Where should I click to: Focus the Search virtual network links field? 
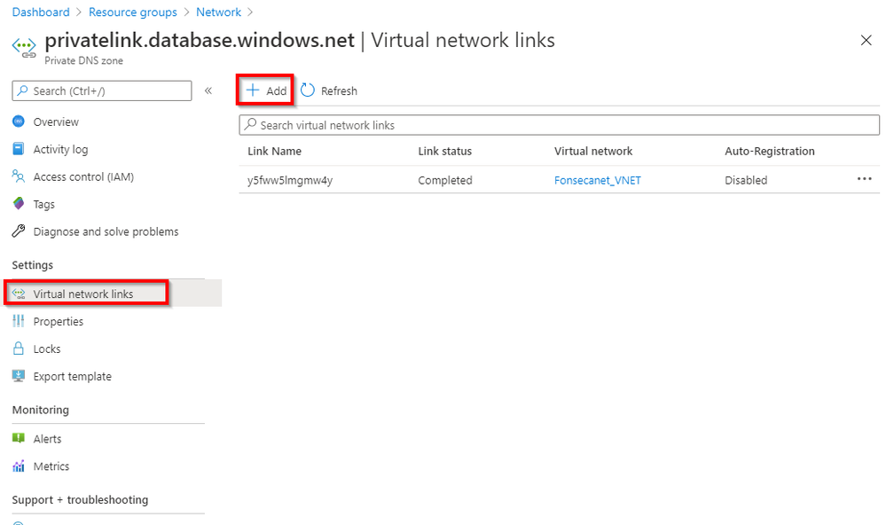click(559, 125)
